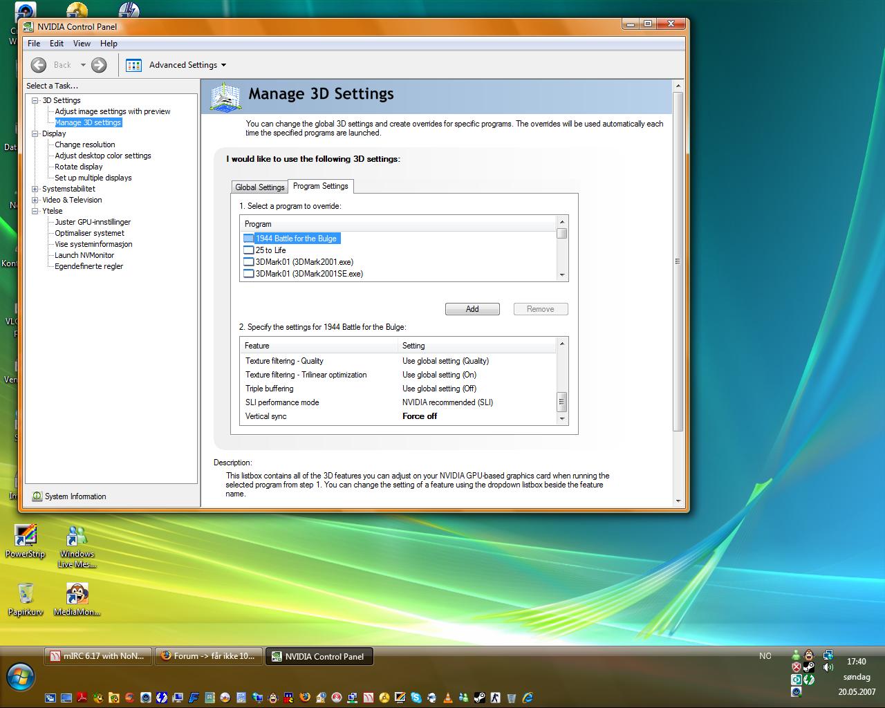Open the Back history dropdown arrow
Viewport: 885px width, 708px height.
pos(83,65)
